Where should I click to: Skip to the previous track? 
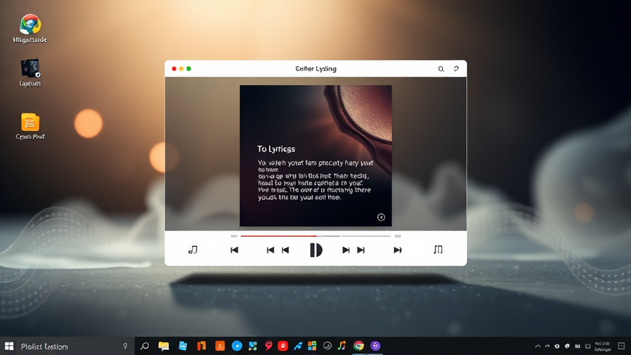[x=234, y=250]
